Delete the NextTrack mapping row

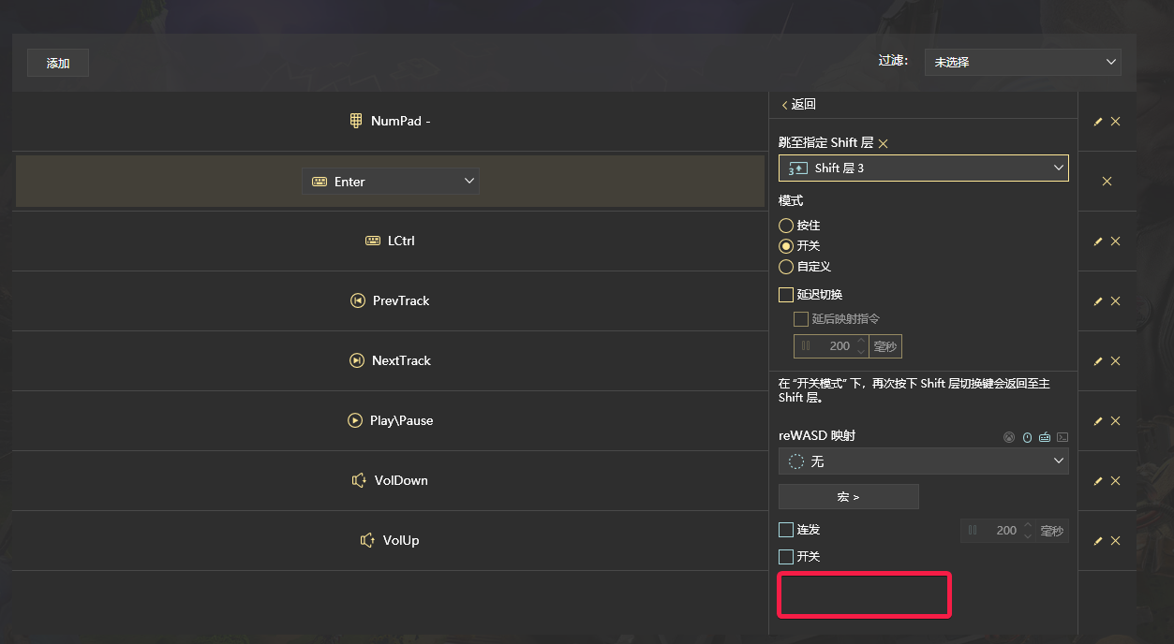click(x=1116, y=361)
